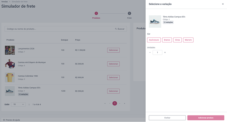The image size is (227, 122).
Task: Click the Adicionar produto button
Action: tap(206, 118)
